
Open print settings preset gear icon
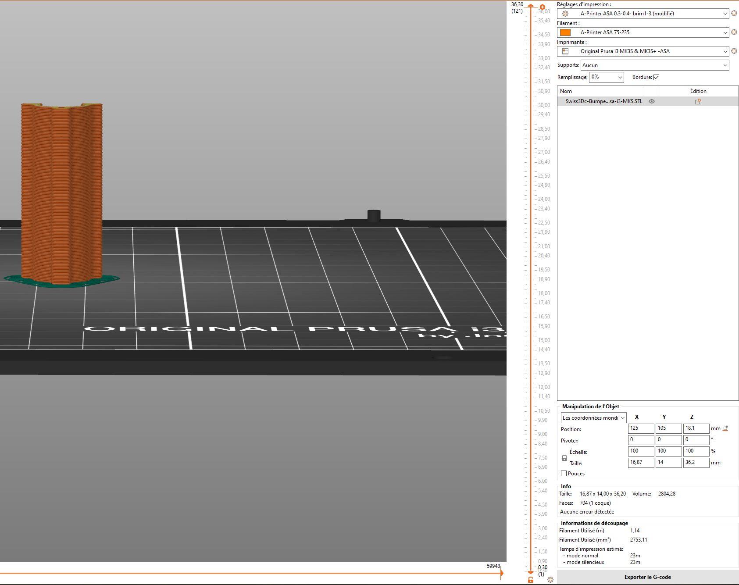[734, 14]
